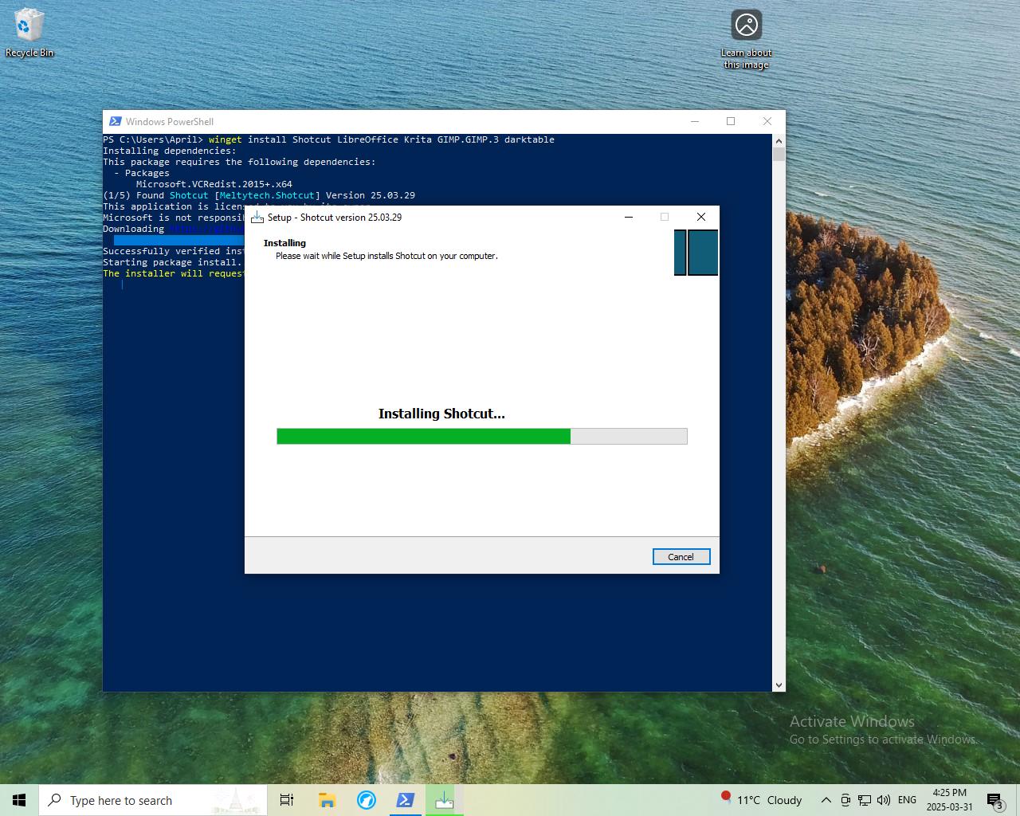The image size is (1020, 816).
Task: Open Task View from the taskbar
Action: (x=287, y=800)
